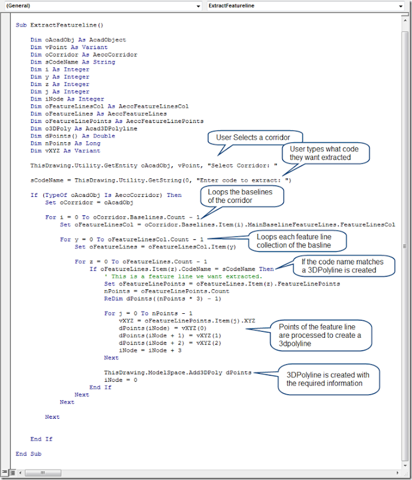Click the split bar above vertical scrollbar
Screen dimensions: 412x480
(405, 14)
